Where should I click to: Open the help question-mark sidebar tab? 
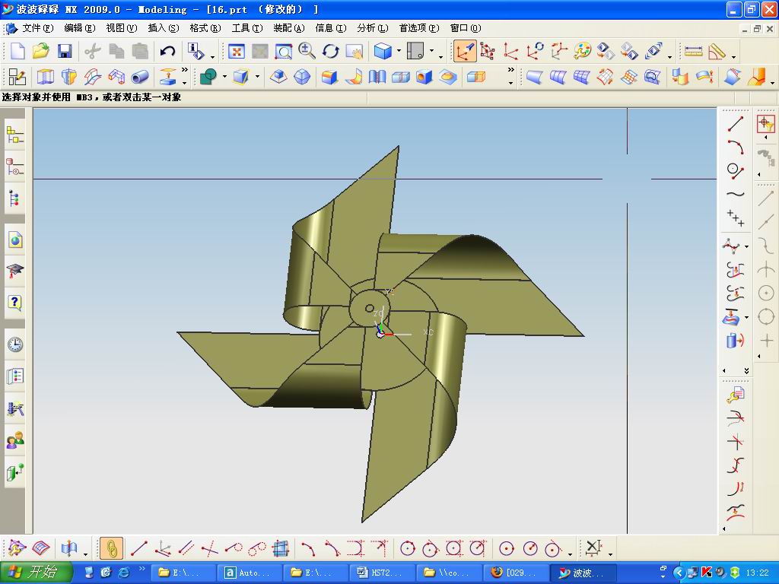15,303
